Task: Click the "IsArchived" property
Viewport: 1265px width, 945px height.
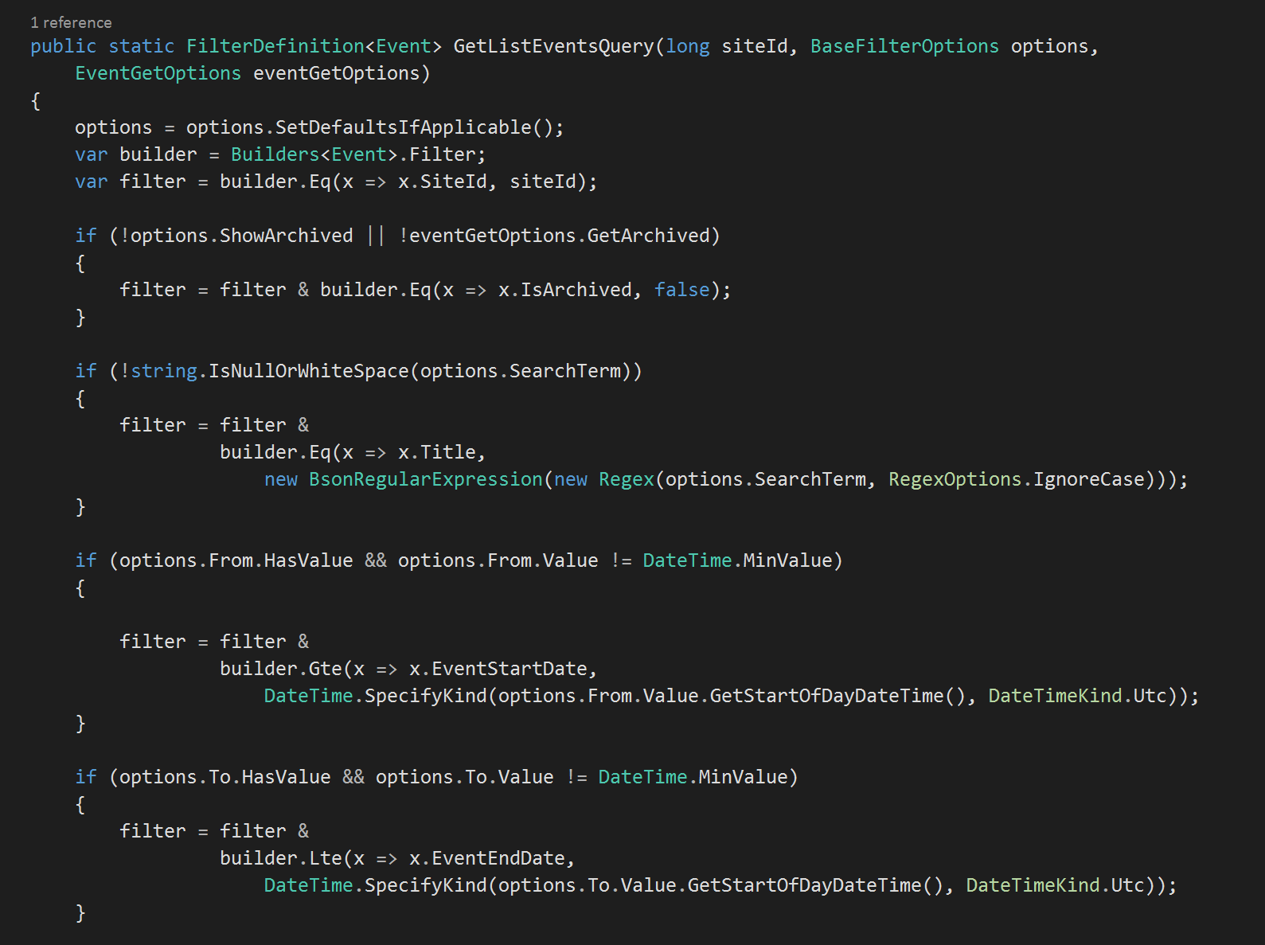Action: pyautogui.click(x=576, y=290)
